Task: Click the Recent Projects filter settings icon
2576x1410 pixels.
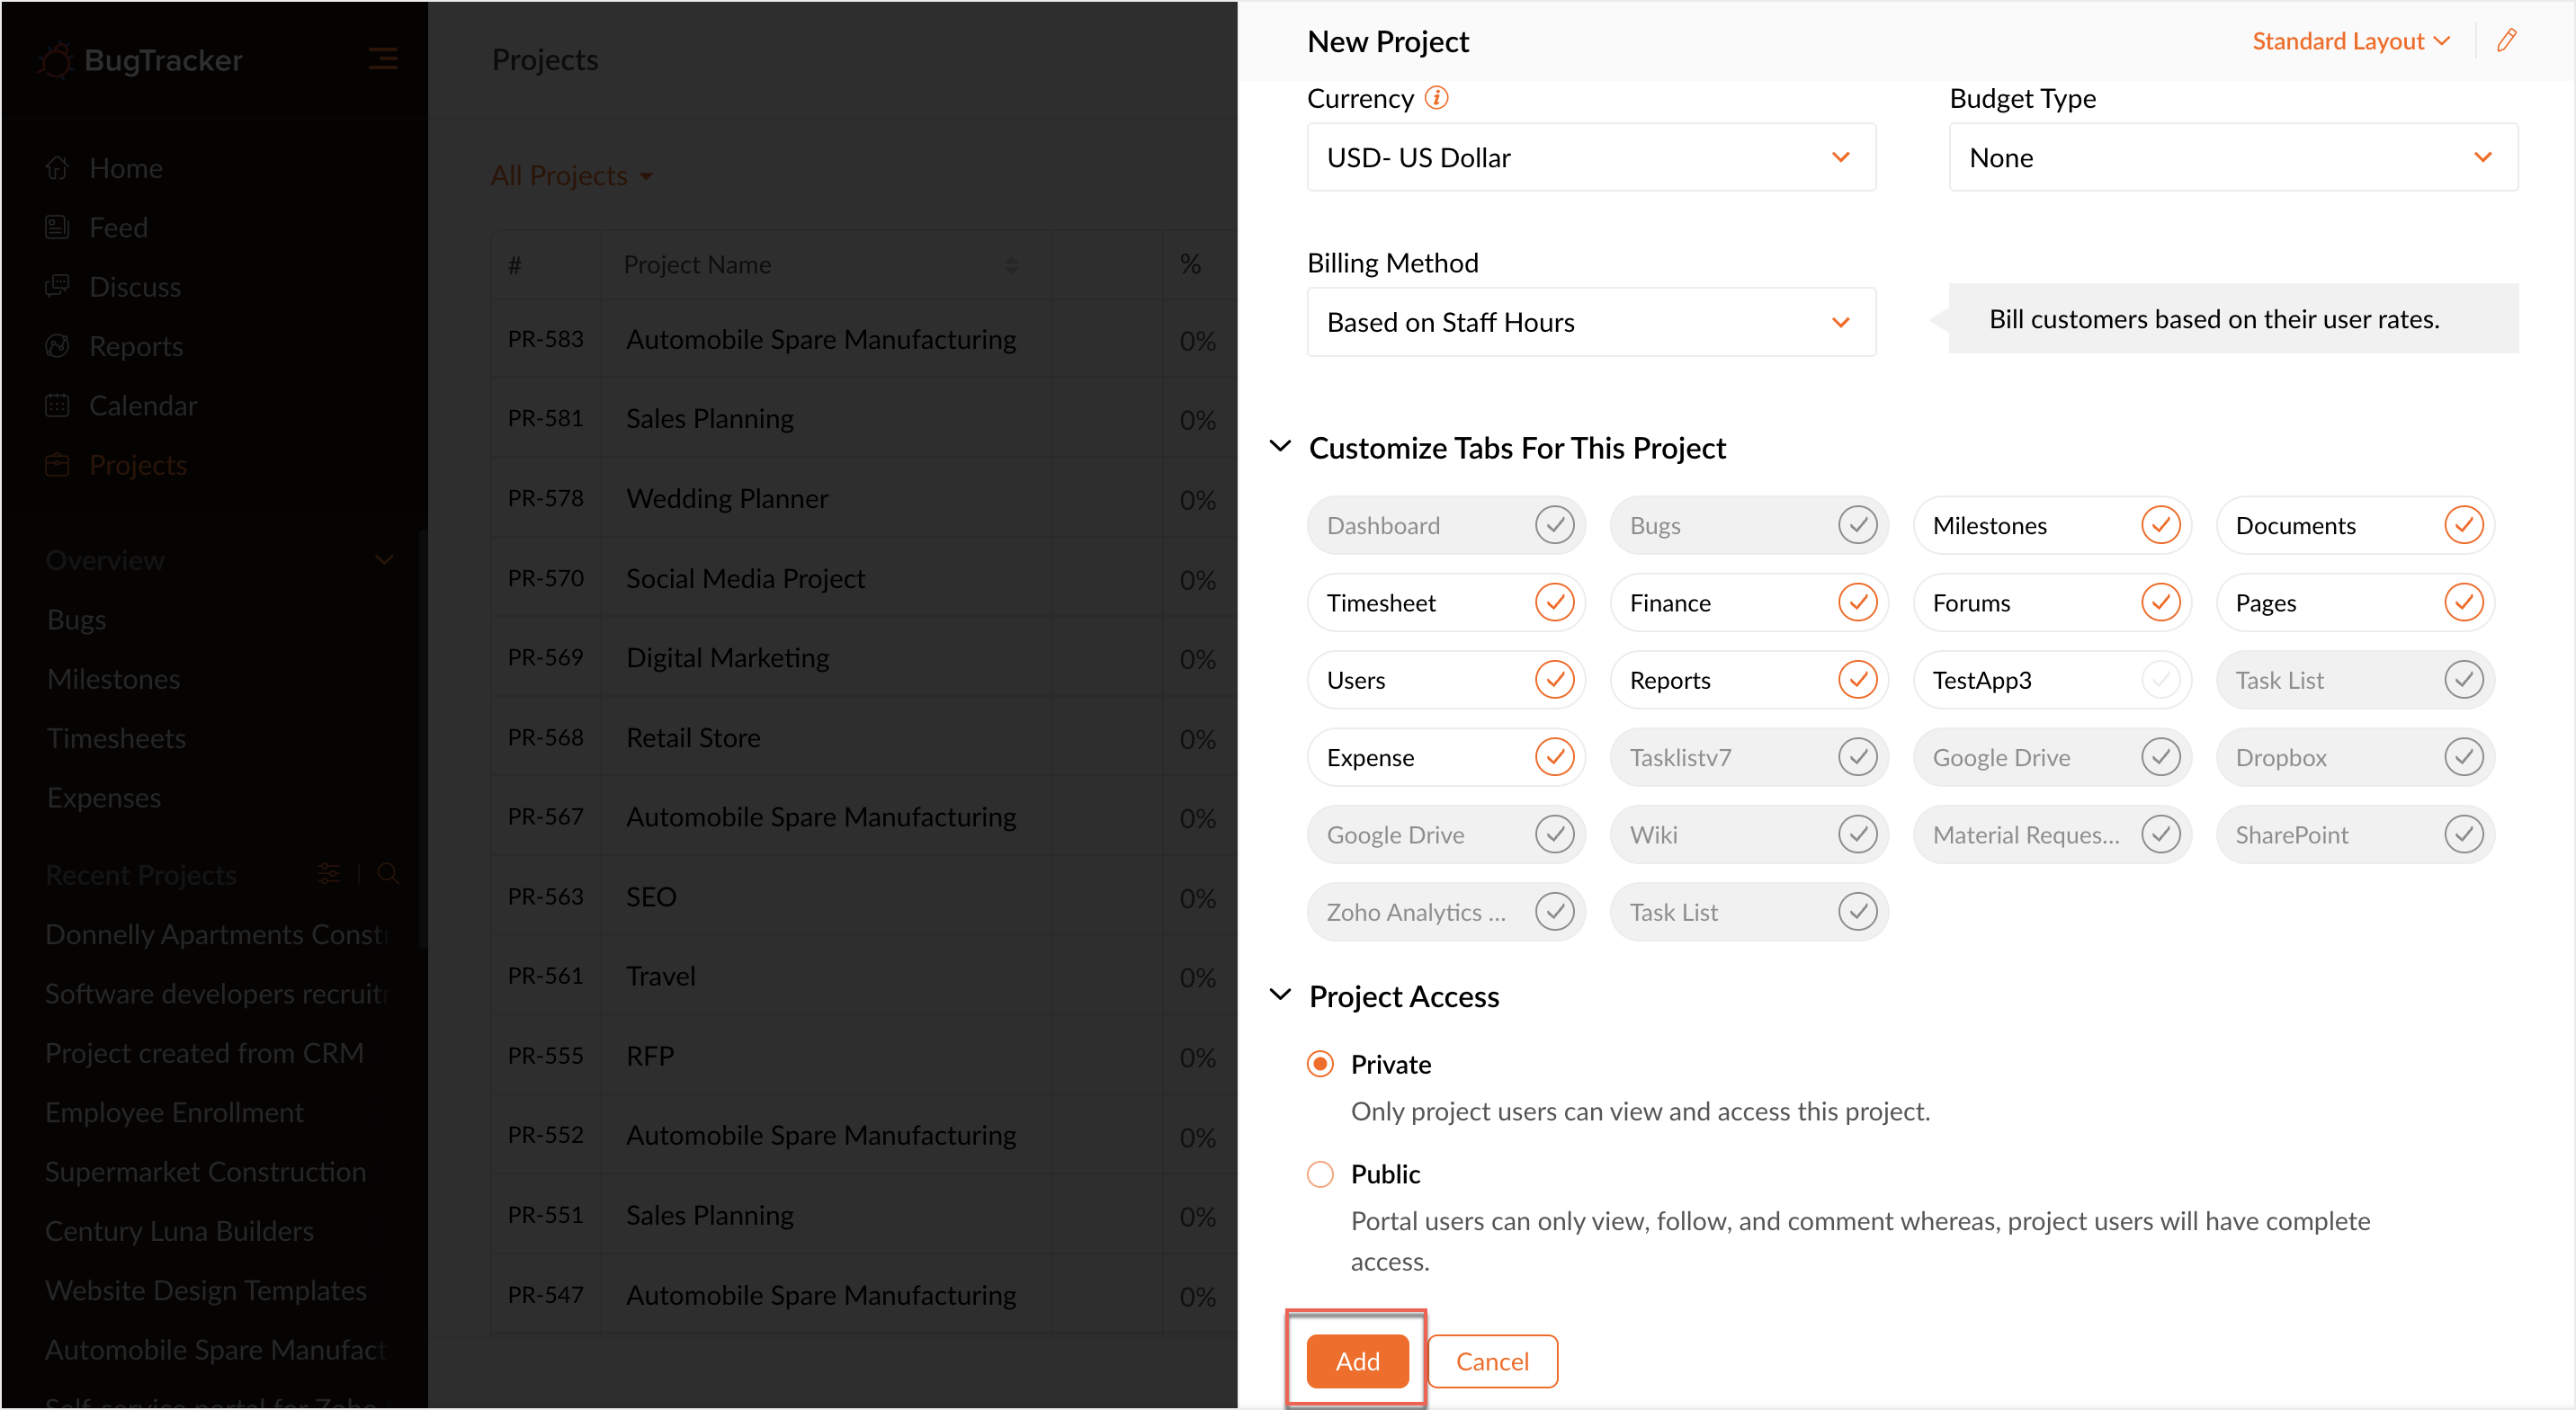Action: pos(329,874)
